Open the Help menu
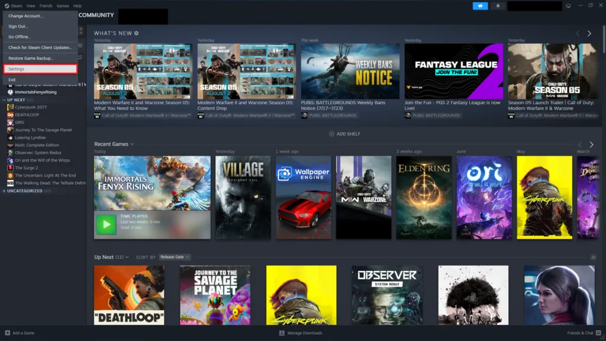Viewport: 606px width, 341px height. [x=78, y=6]
